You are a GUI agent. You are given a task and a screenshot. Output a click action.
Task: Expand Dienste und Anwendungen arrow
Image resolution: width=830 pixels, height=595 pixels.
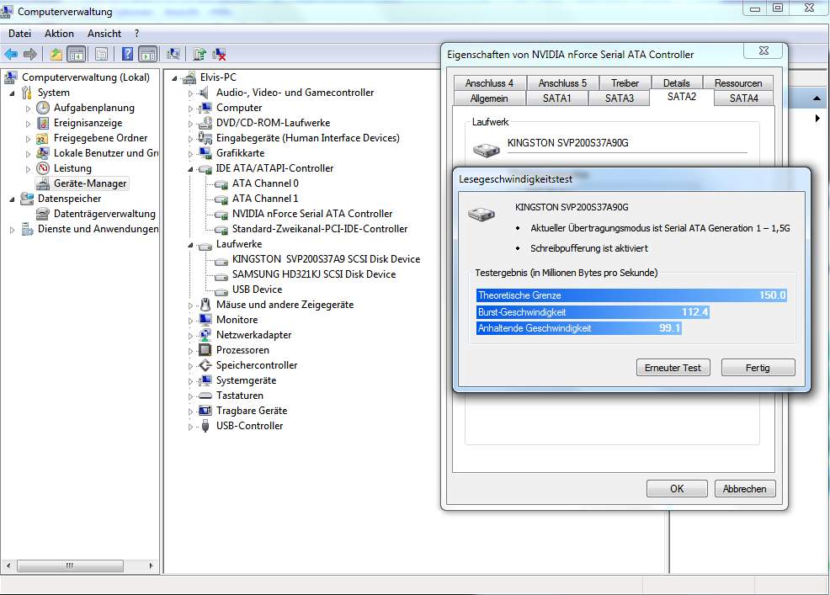[12, 230]
